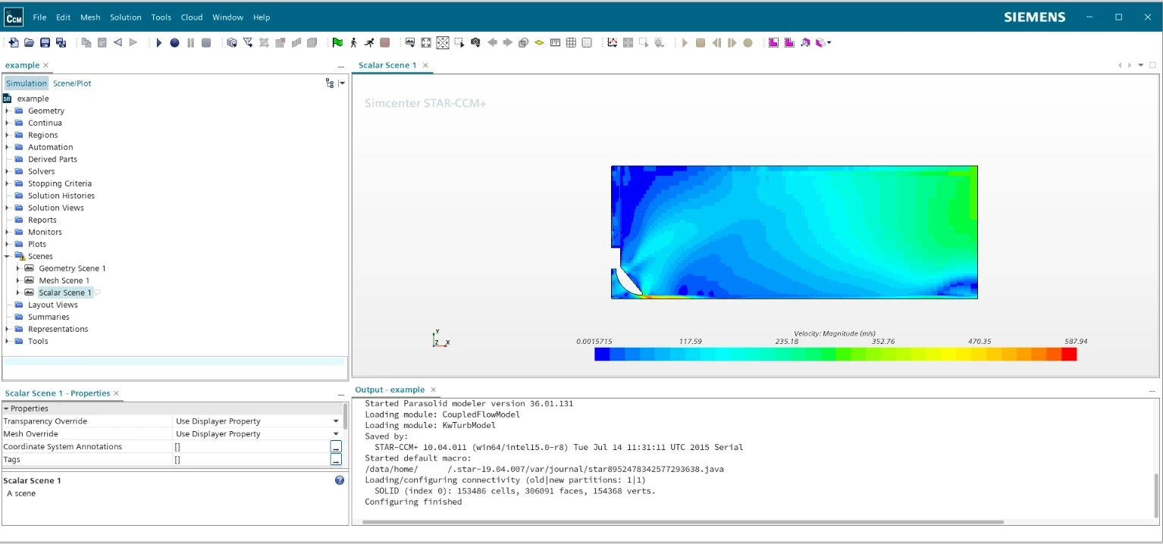Expand the Geometry folder in the tree
Screen dimensions: 1163x544
8,111
